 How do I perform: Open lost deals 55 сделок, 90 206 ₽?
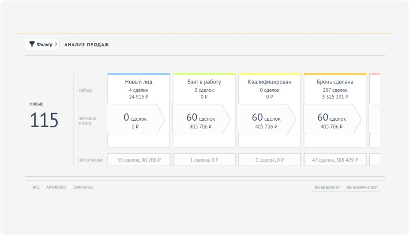[x=139, y=160]
